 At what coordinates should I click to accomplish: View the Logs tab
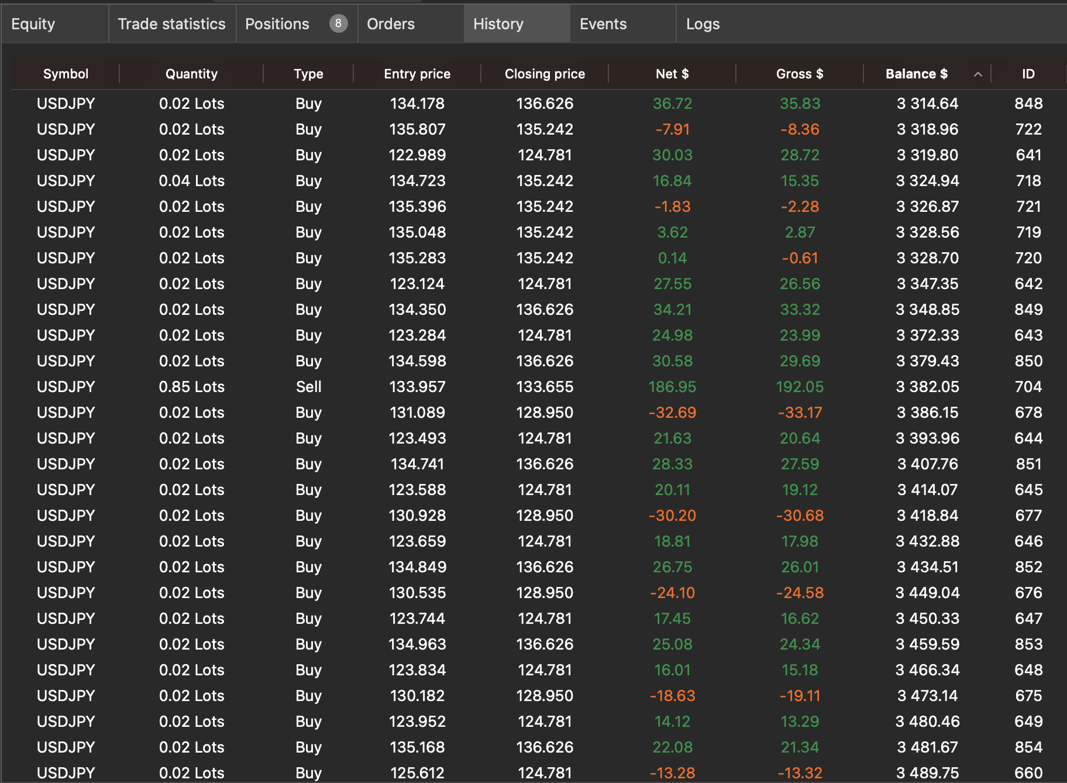click(703, 24)
